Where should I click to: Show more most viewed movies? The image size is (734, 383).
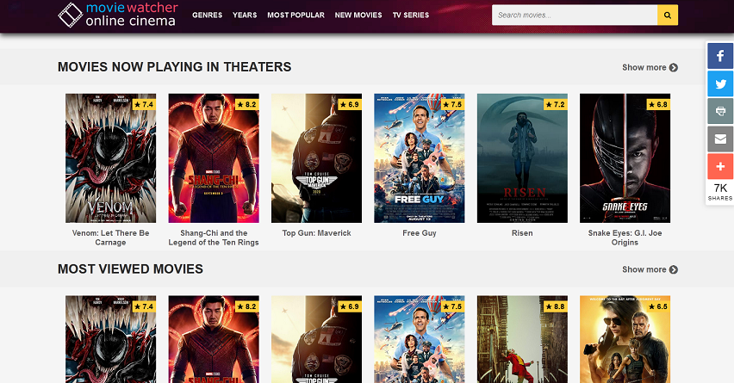(650, 269)
